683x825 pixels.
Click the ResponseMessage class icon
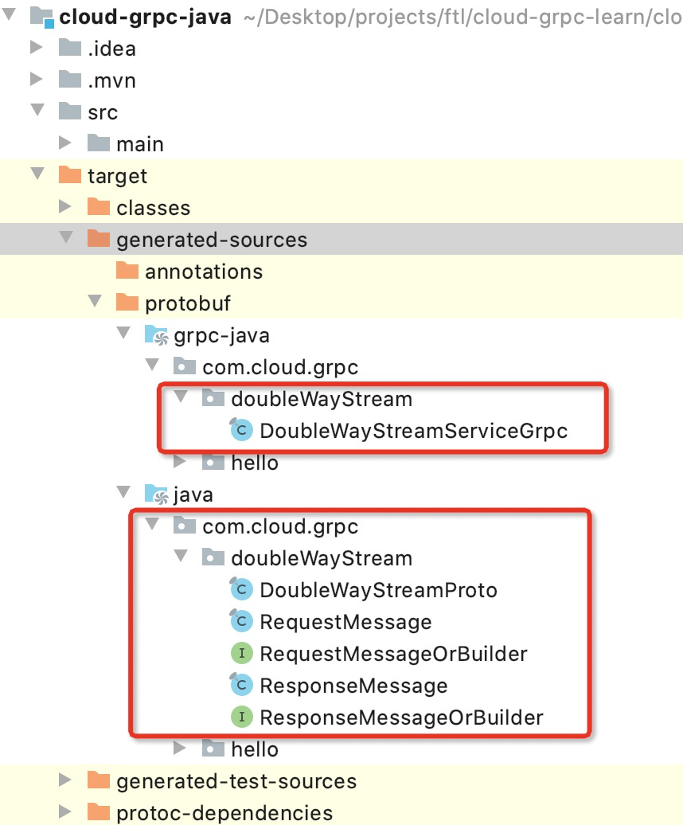coord(241,685)
